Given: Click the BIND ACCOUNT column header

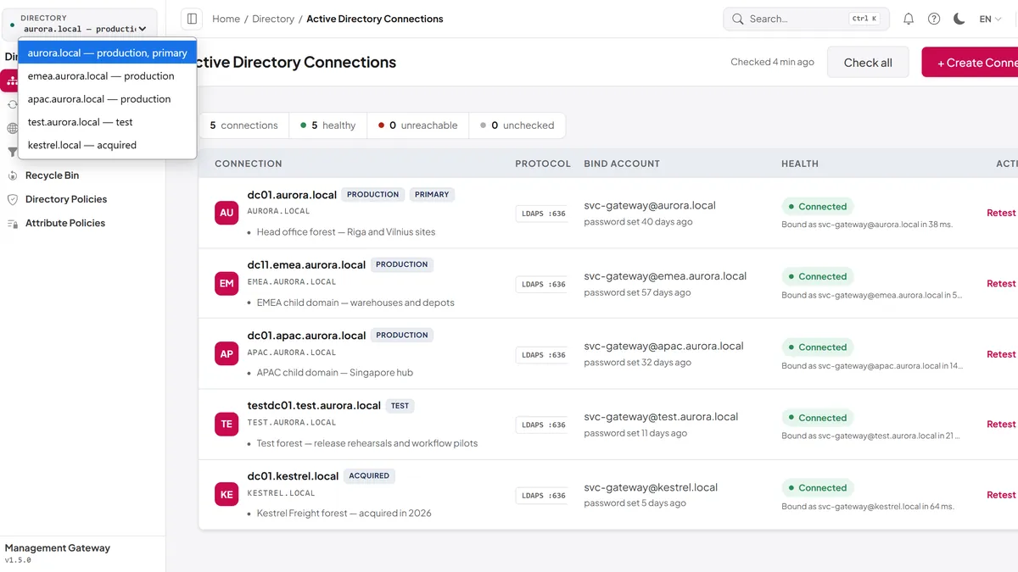Looking at the screenshot, I should point(622,164).
